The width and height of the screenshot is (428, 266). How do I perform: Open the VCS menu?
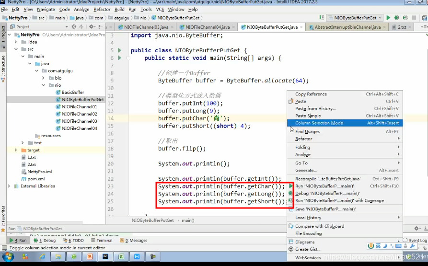point(160,9)
